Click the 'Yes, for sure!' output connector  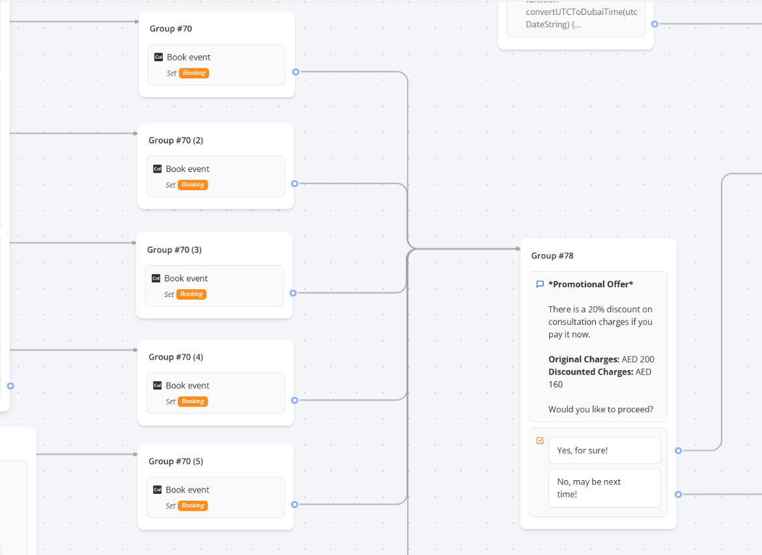pyautogui.click(x=678, y=450)
